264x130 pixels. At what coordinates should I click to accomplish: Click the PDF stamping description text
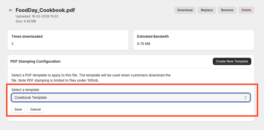point(91,78)
